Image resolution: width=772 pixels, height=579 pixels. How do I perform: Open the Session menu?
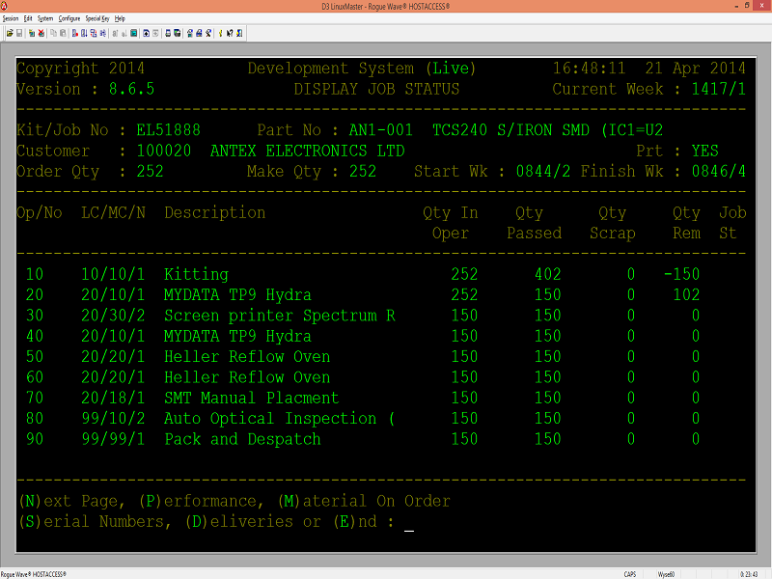pyautogui.click(x=11, y=18)
